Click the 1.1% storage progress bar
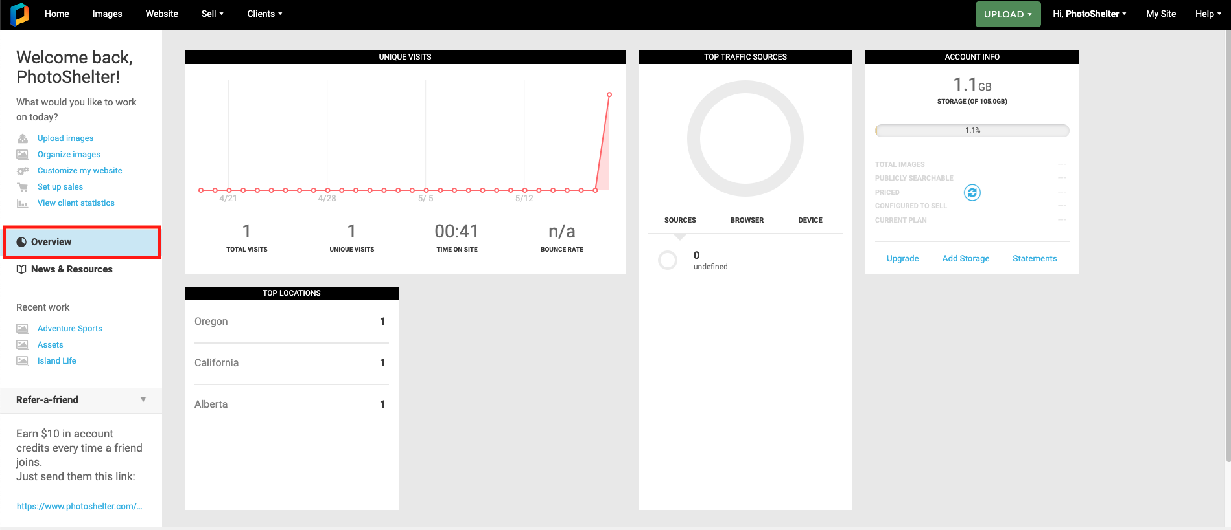Screen dimensions: 1231x530 pyautogui.click(x=972, y=131)
